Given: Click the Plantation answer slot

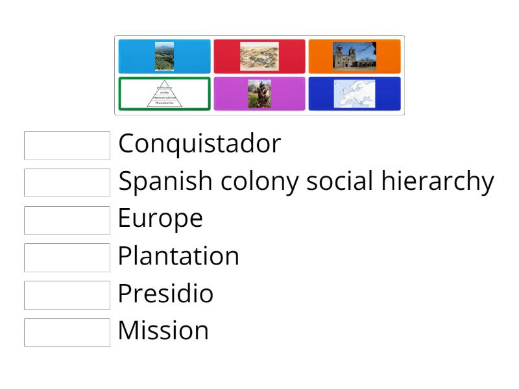Looking at the screenshot, I should click(67, 257).
